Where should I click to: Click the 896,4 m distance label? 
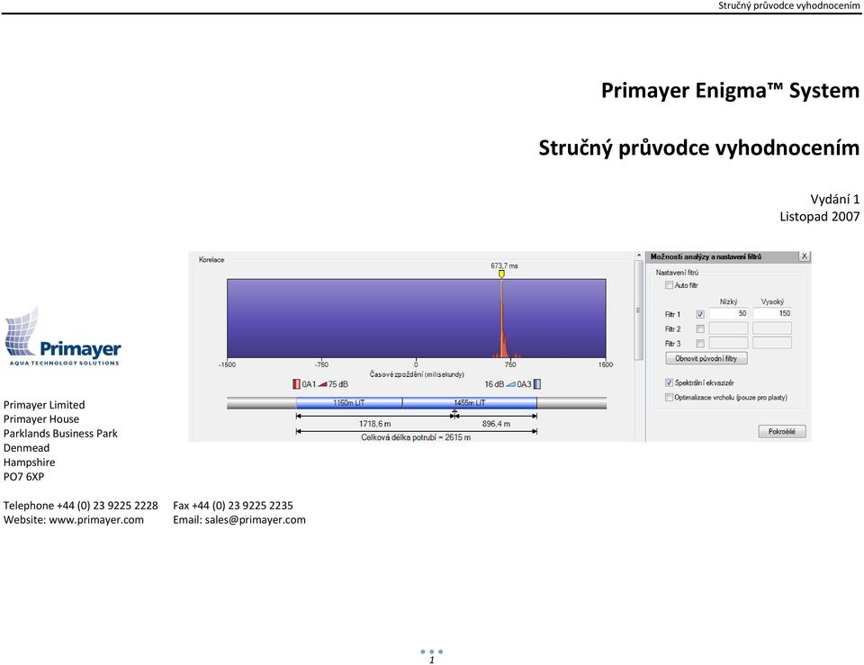(x=496, y=424)
